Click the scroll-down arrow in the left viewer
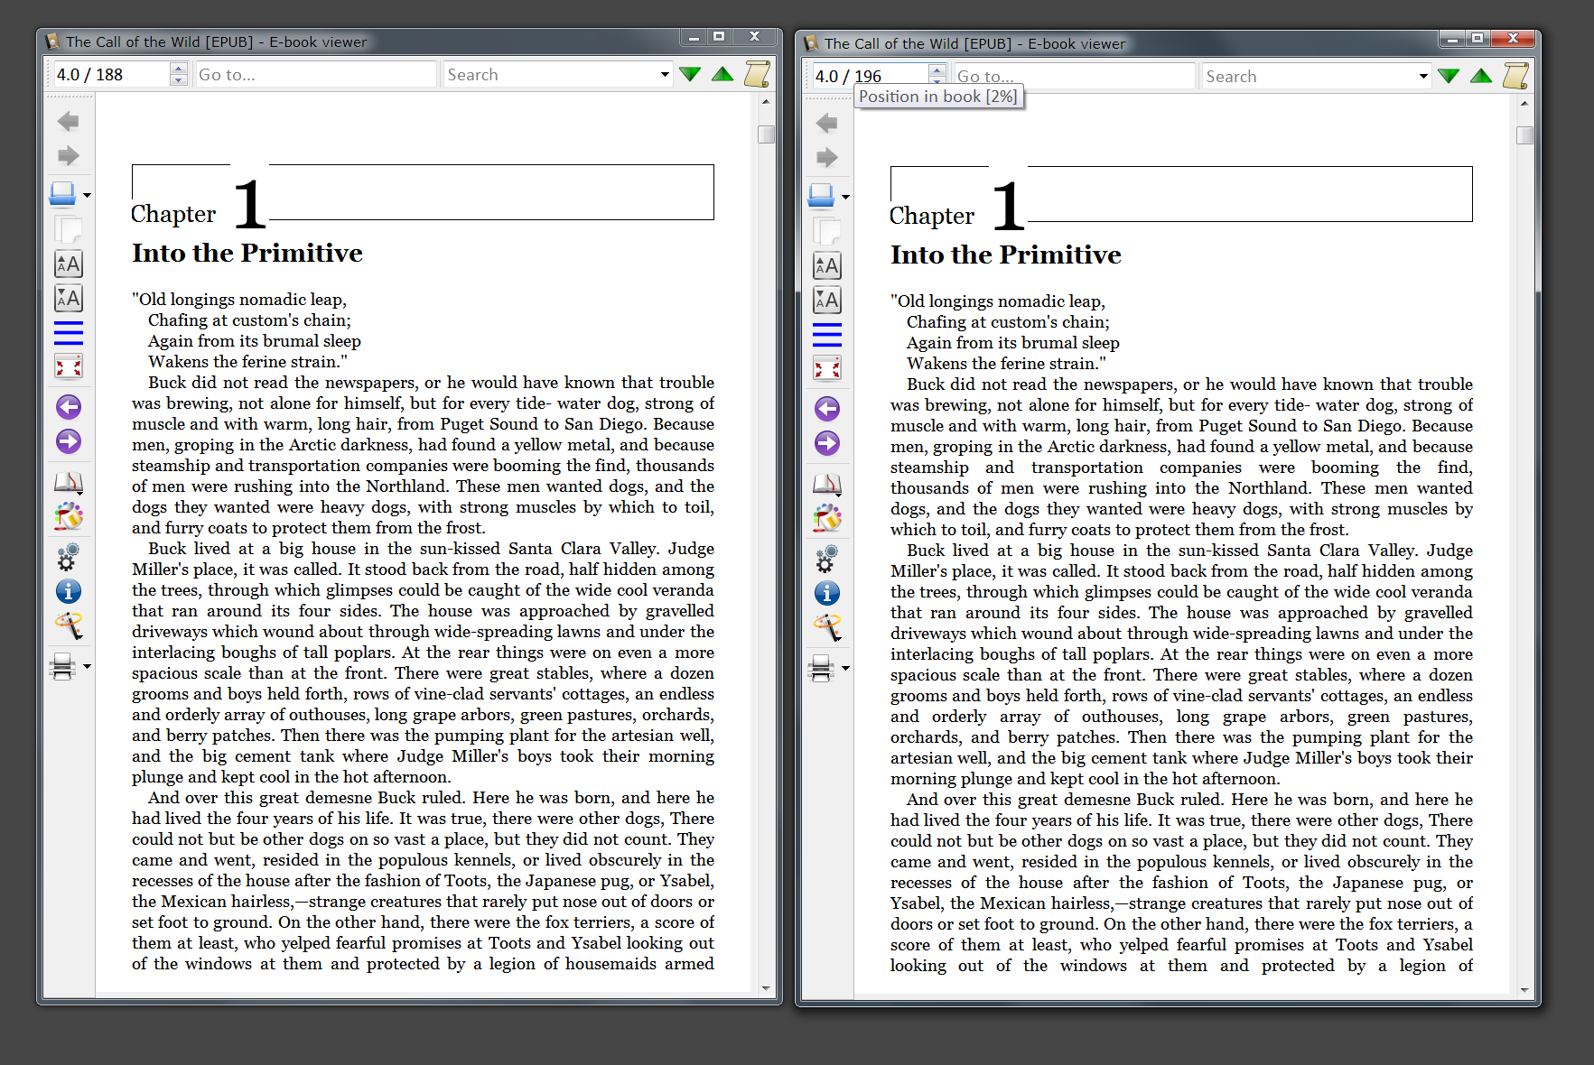Screen dimensions: 1594x1065 766,988
